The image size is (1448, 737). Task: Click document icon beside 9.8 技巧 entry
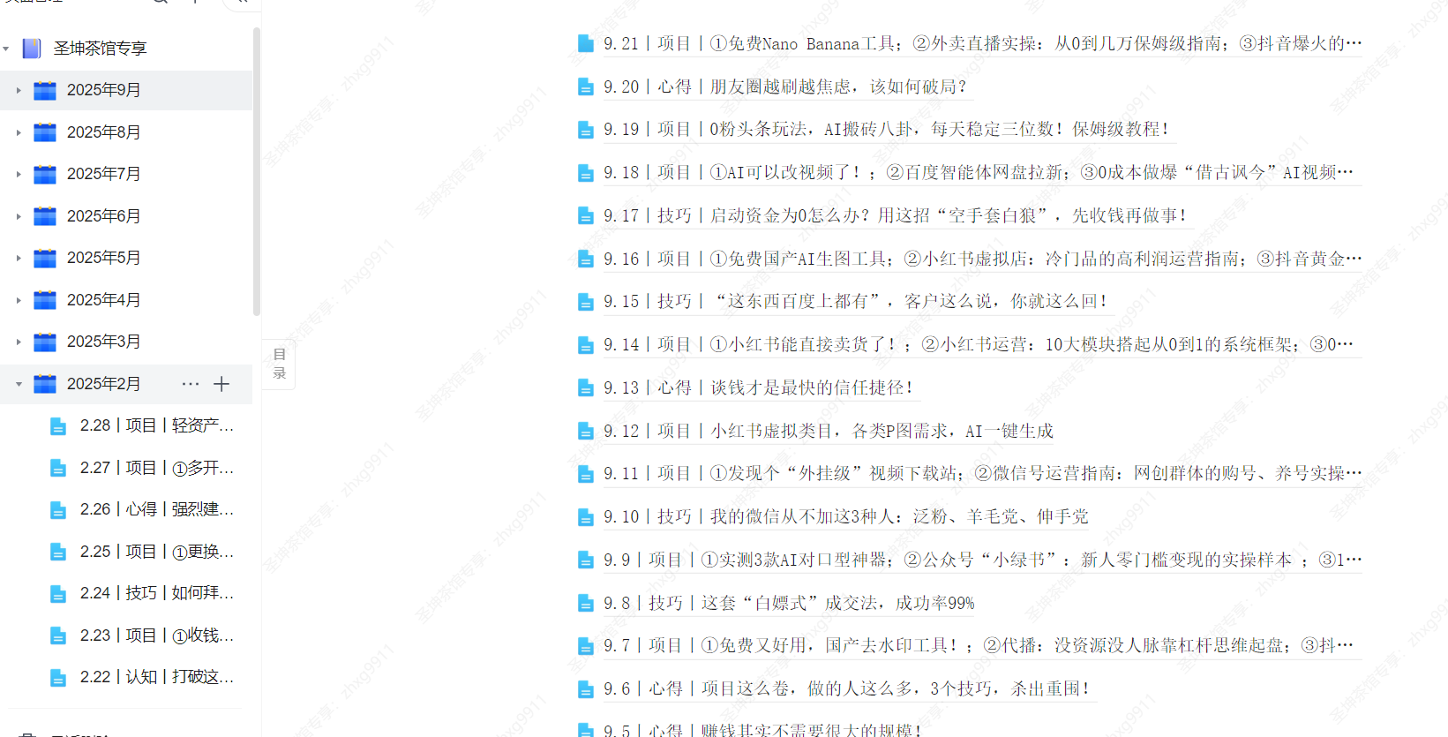[x=586, y=603]
